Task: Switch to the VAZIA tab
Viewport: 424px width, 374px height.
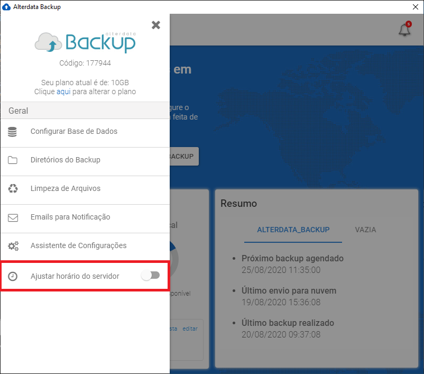Action: point(365,230)
